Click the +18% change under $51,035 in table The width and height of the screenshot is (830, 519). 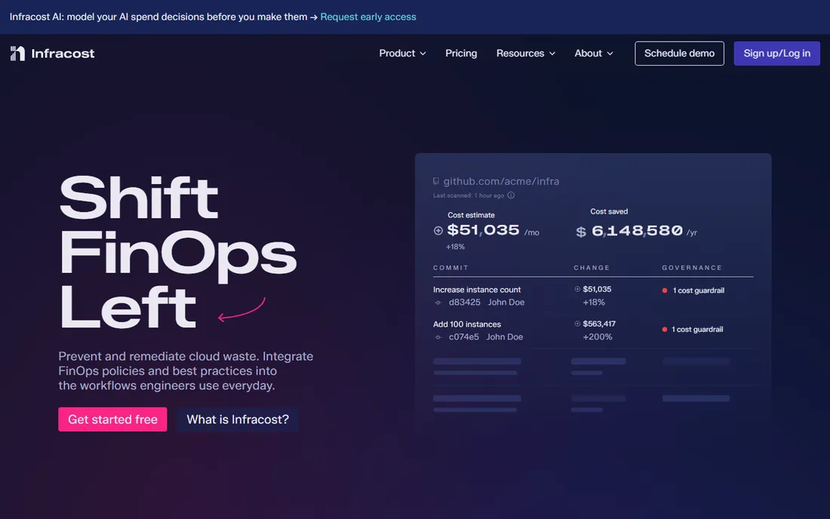(593, 302)
